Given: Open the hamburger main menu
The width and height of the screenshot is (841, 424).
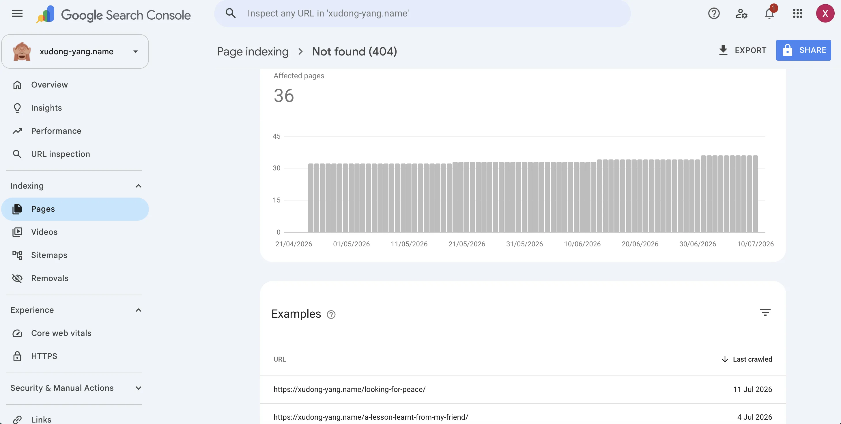Looking at the screenshot, I should coord(17,13).
